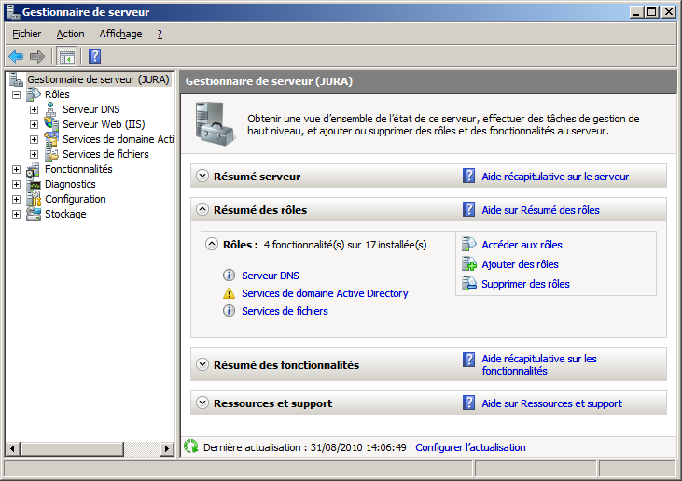Click the Supprimer des rôles icon

tap(469, 284)
